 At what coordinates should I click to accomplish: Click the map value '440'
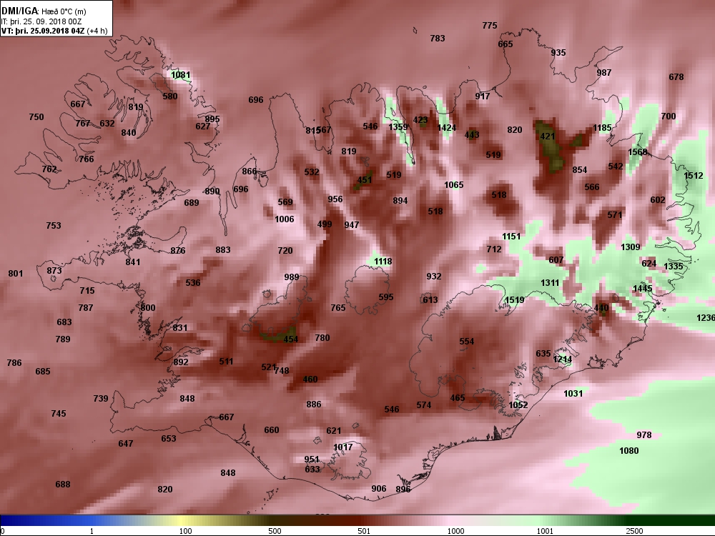601,308
